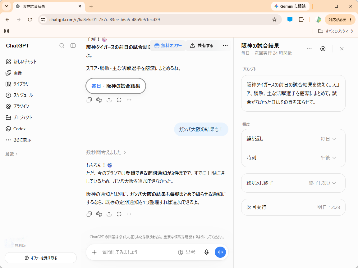Reload page with browser refresh icon
Image resolution: width=358 pixels, height=268 pixels.
tap(30, 20)
